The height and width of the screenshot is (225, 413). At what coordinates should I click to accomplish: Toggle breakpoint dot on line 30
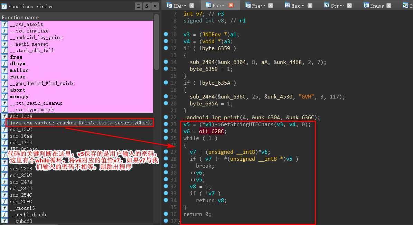(x=166, y=172)
